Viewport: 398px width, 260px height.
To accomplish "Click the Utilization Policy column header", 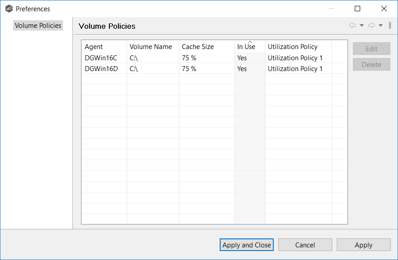I will coord(298,47).
